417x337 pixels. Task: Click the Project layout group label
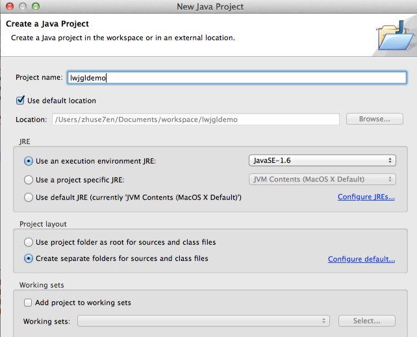point(43,224)
